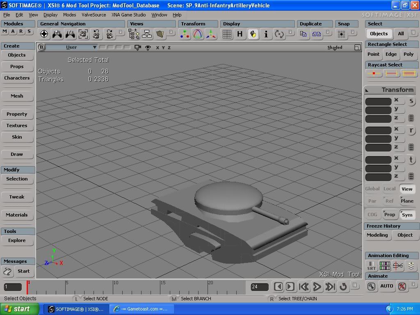Toggle the Prop proportional mode
Viewport: 420px width, 315px height.
(x=390, y=215)
